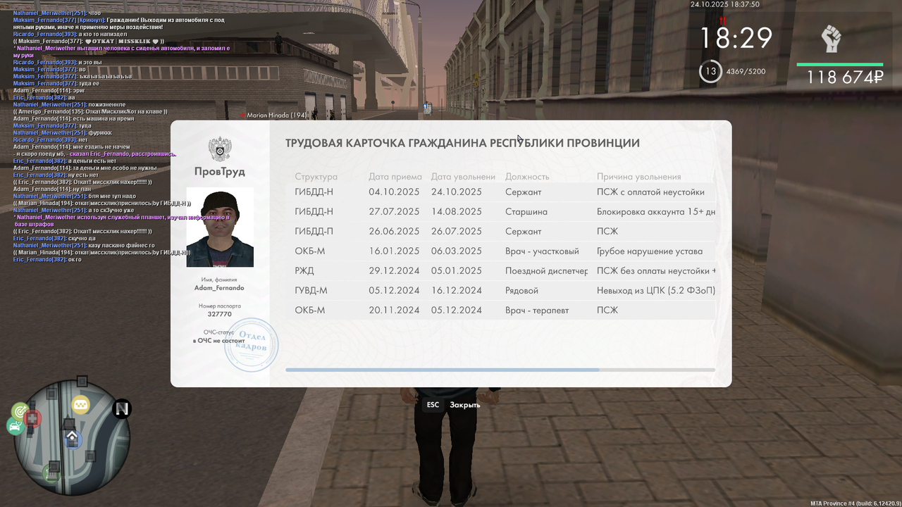Click the ESC key hint button

click(433, 405)
